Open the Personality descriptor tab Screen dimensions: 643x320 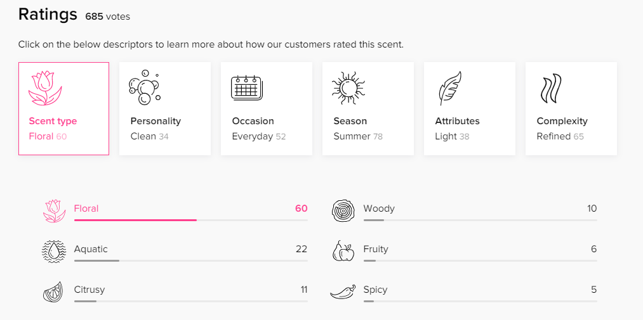pos(165,108)
